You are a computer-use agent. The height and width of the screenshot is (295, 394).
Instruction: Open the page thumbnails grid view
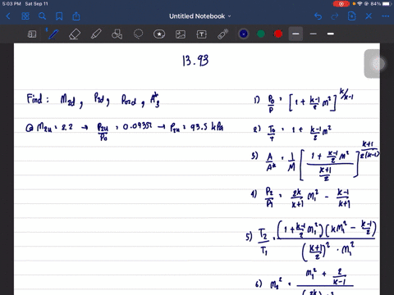pos(25,16)
